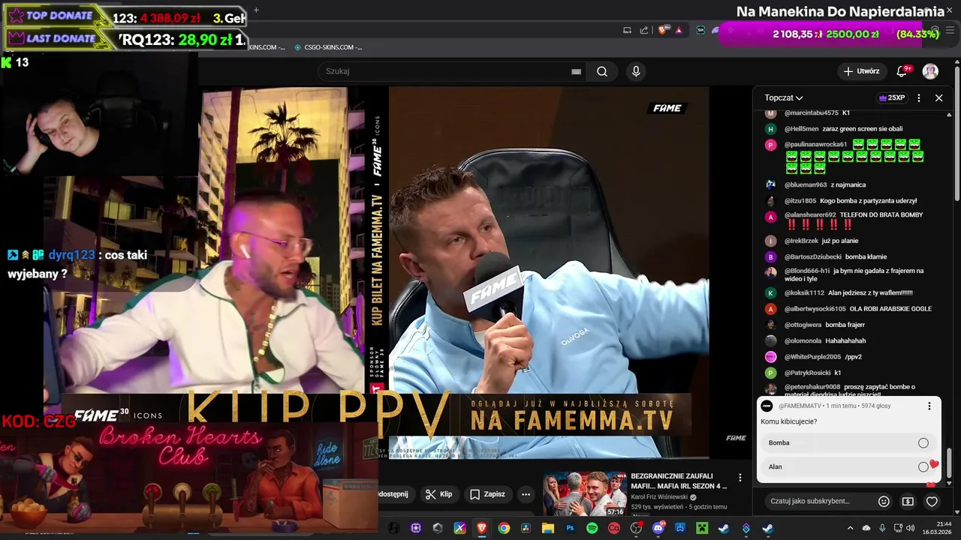This screenshot has height=540, width=961.
Task: Open live chat three-dot options
Action: click(919, 97)
